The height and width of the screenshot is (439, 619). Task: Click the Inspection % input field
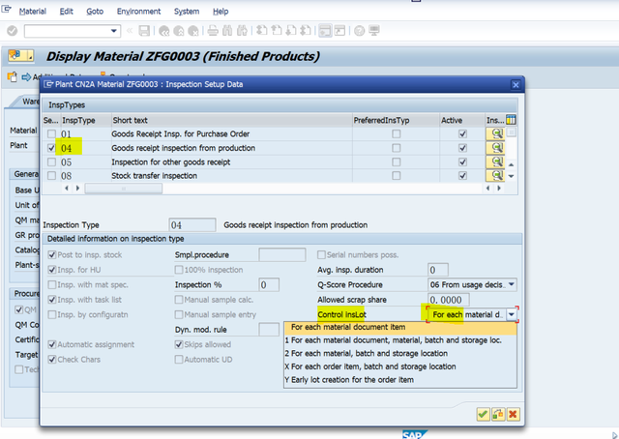[269, 284]
